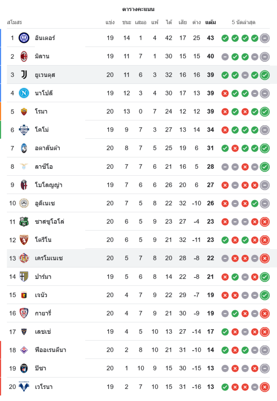Screen dimensions: 277x401
Task: Click Juventus's latest match win icon
Action: pyautogui.click(x=265, y=75)
